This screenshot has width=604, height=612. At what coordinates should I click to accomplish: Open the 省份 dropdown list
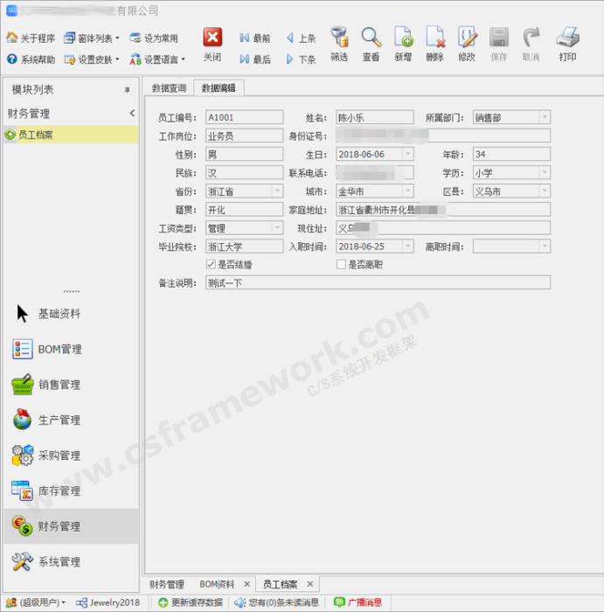point(277,191)
